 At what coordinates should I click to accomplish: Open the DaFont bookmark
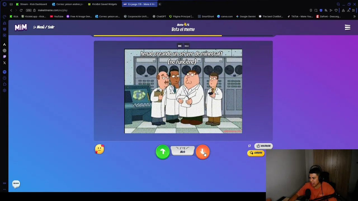[x=328, y=16]
